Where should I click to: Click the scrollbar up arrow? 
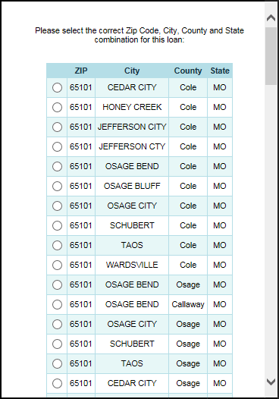[271, 17]
